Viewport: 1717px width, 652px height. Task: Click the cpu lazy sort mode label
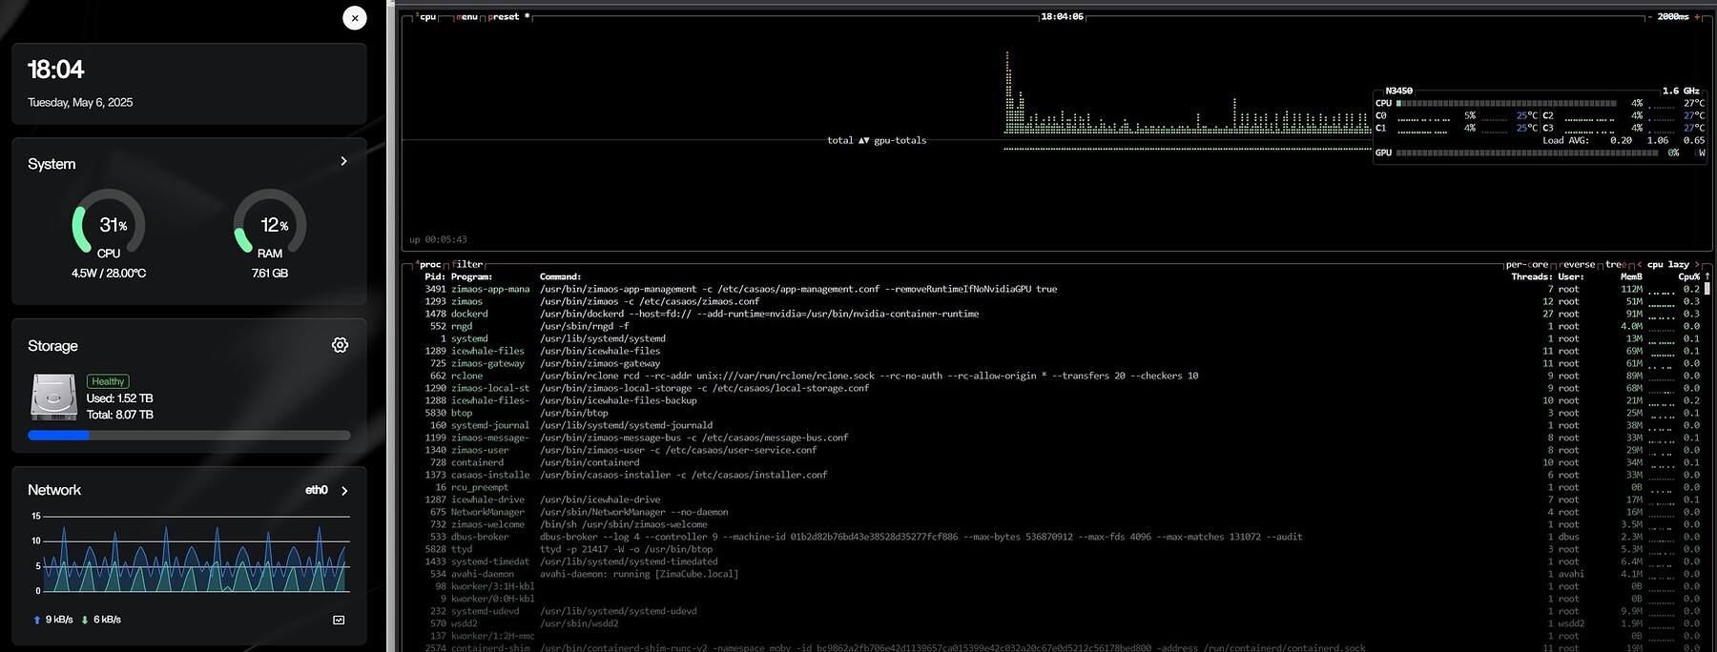(1668, 265)
